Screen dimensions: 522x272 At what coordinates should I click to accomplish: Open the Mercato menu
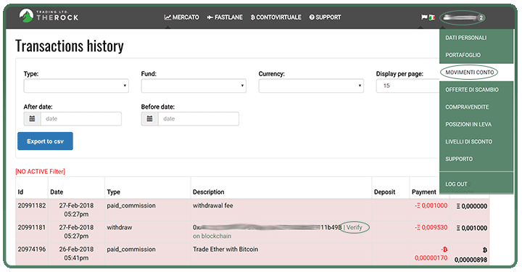point(181,17)
